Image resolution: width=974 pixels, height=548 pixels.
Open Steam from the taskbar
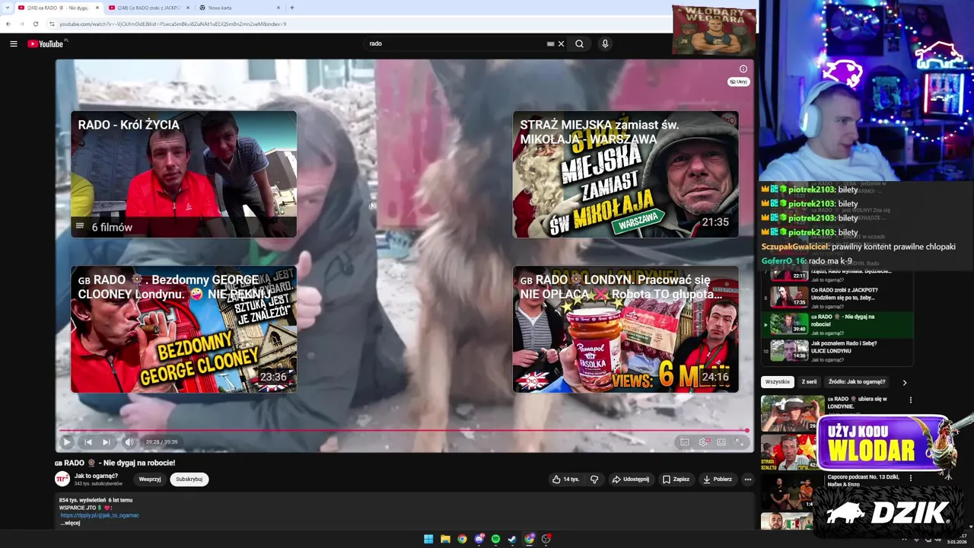512,539
